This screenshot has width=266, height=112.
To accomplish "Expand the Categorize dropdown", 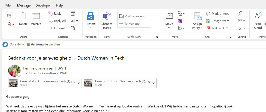I will click(228, 21).
